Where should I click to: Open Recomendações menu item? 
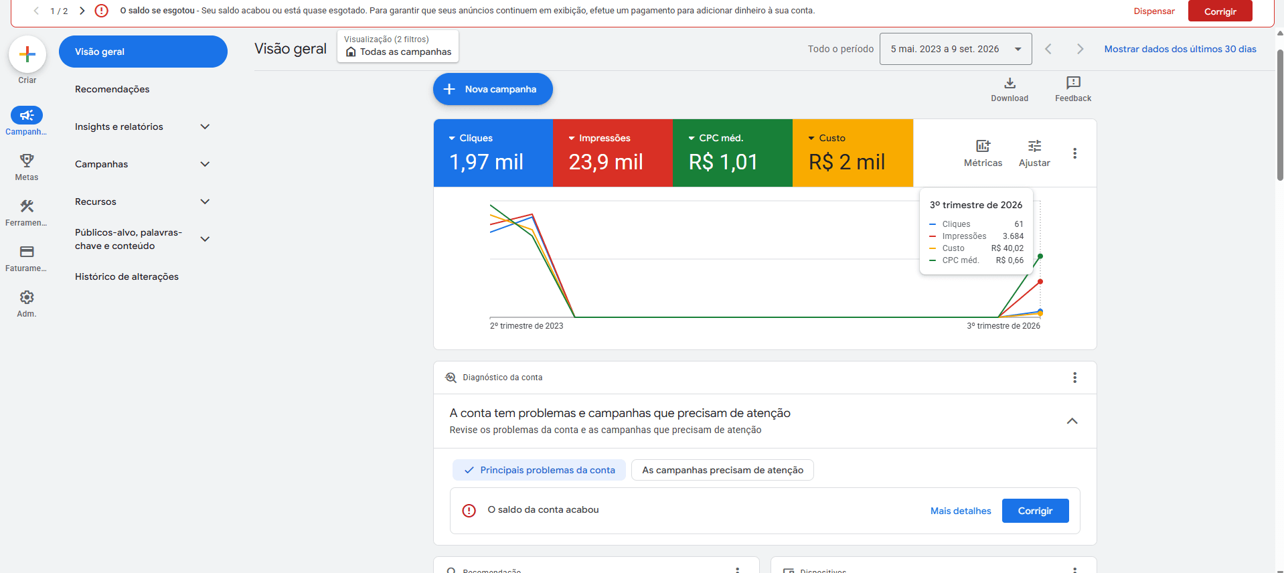[x=112, y=89]
